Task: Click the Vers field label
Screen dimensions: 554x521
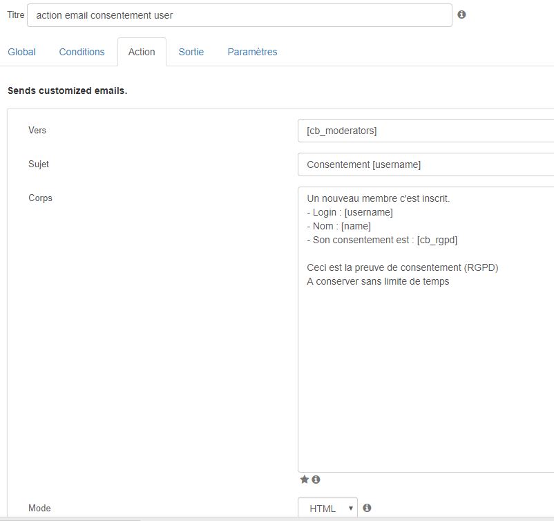Action: point(37,130)
